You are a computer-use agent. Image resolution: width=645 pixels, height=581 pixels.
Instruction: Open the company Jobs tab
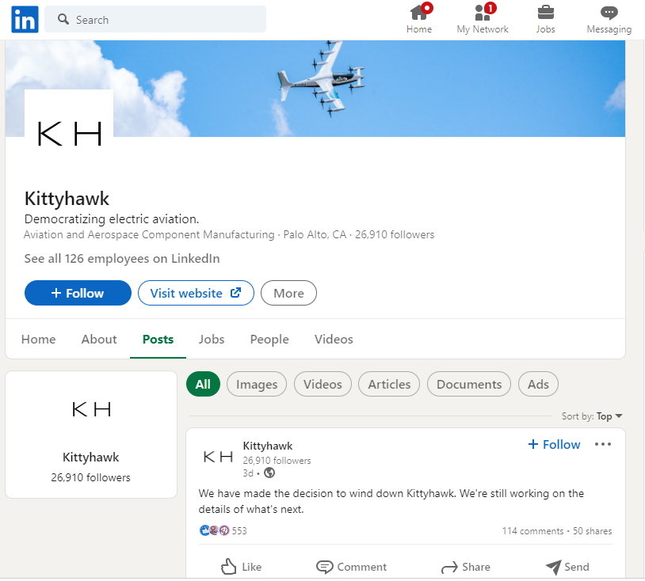[212, 339]
